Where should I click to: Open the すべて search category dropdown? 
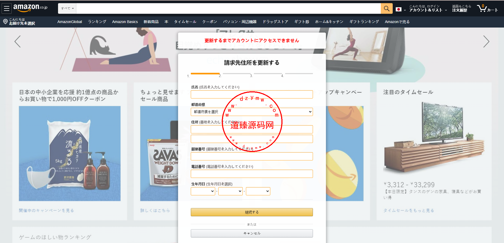pos(67,8)
